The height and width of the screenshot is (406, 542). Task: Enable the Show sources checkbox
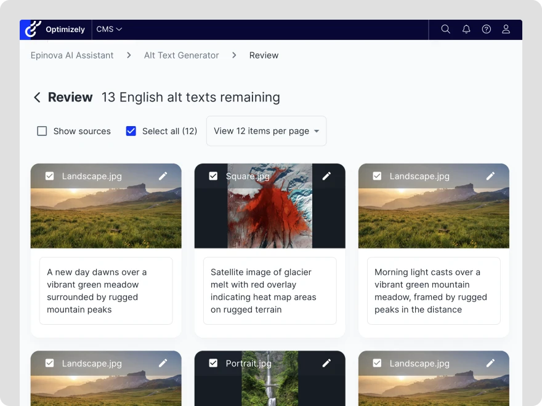point(42,131)
